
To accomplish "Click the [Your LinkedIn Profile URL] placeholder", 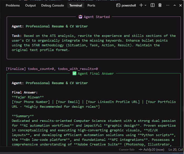I will click(x=113, y=102).
